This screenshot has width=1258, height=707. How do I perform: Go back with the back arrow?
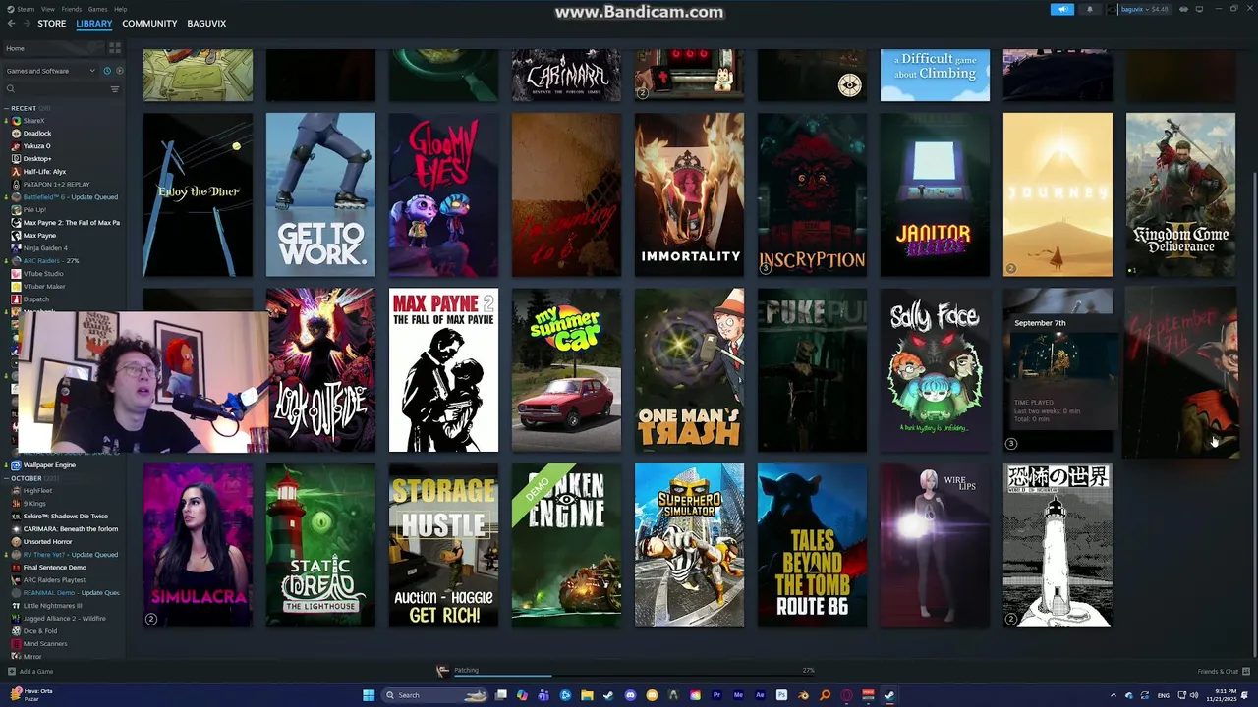[x=12, y=23]
